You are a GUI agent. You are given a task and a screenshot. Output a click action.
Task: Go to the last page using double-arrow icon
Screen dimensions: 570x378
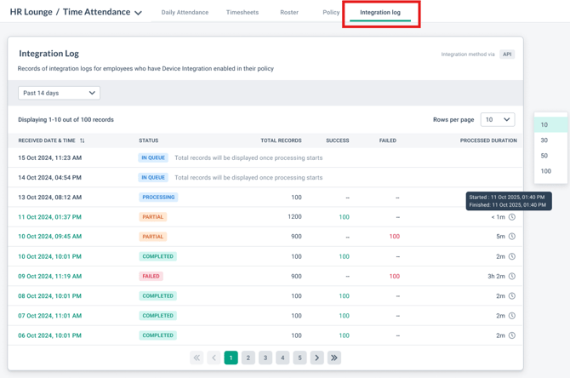[x=334, y=358]
